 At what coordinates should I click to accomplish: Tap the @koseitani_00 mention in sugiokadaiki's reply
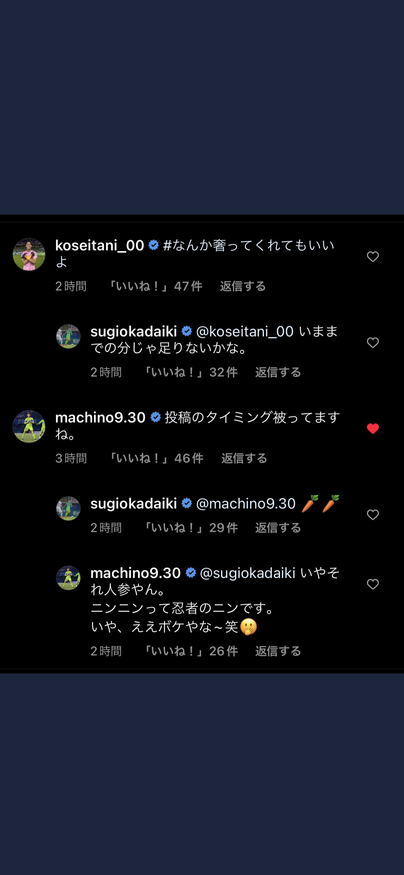pos(244,331)
